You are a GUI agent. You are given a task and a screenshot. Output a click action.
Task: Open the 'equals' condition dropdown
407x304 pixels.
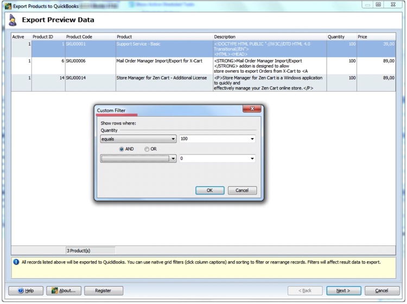point(138,139)
